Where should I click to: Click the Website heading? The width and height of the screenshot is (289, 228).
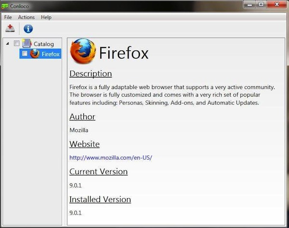[85, 144]
